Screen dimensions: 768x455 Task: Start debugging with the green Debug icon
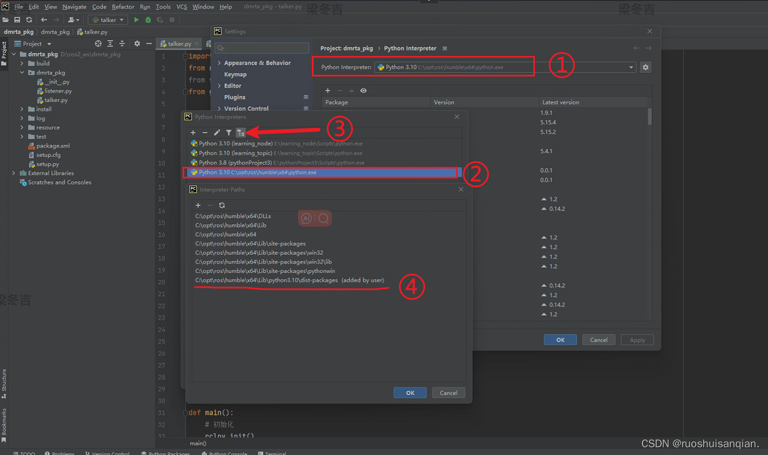click(x=148, y=19)
